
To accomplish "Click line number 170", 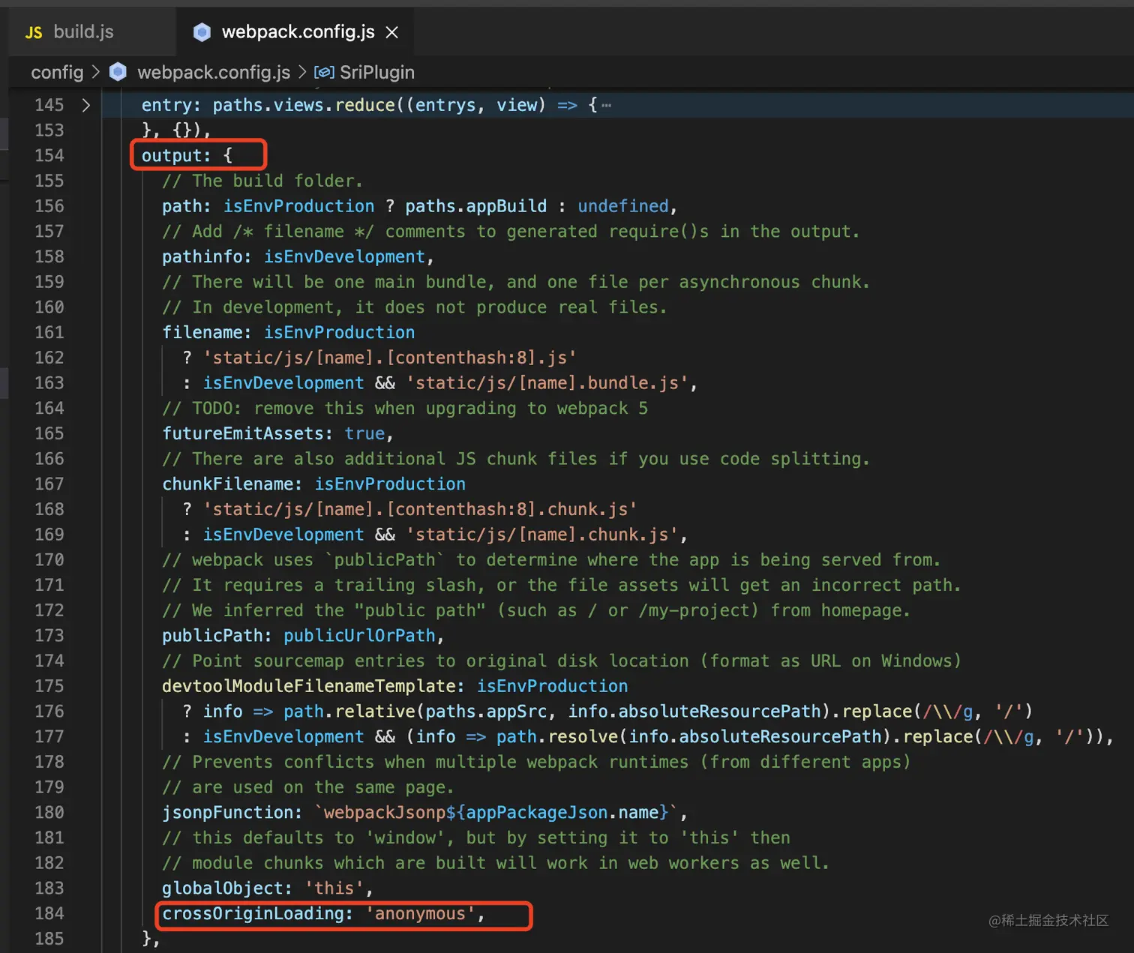I will coord(49,559).
